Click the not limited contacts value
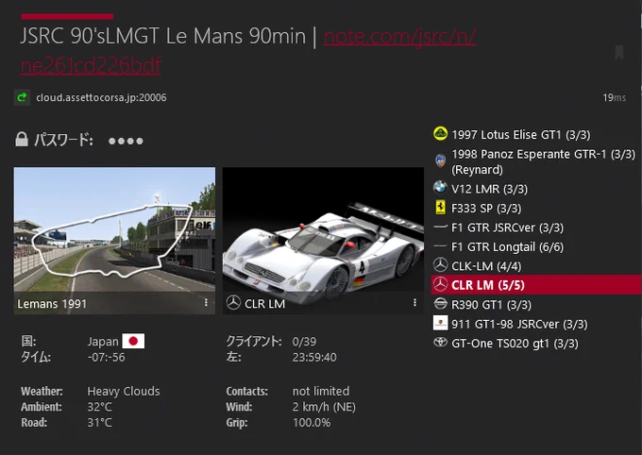642x455 pixels. pos(321,392)
